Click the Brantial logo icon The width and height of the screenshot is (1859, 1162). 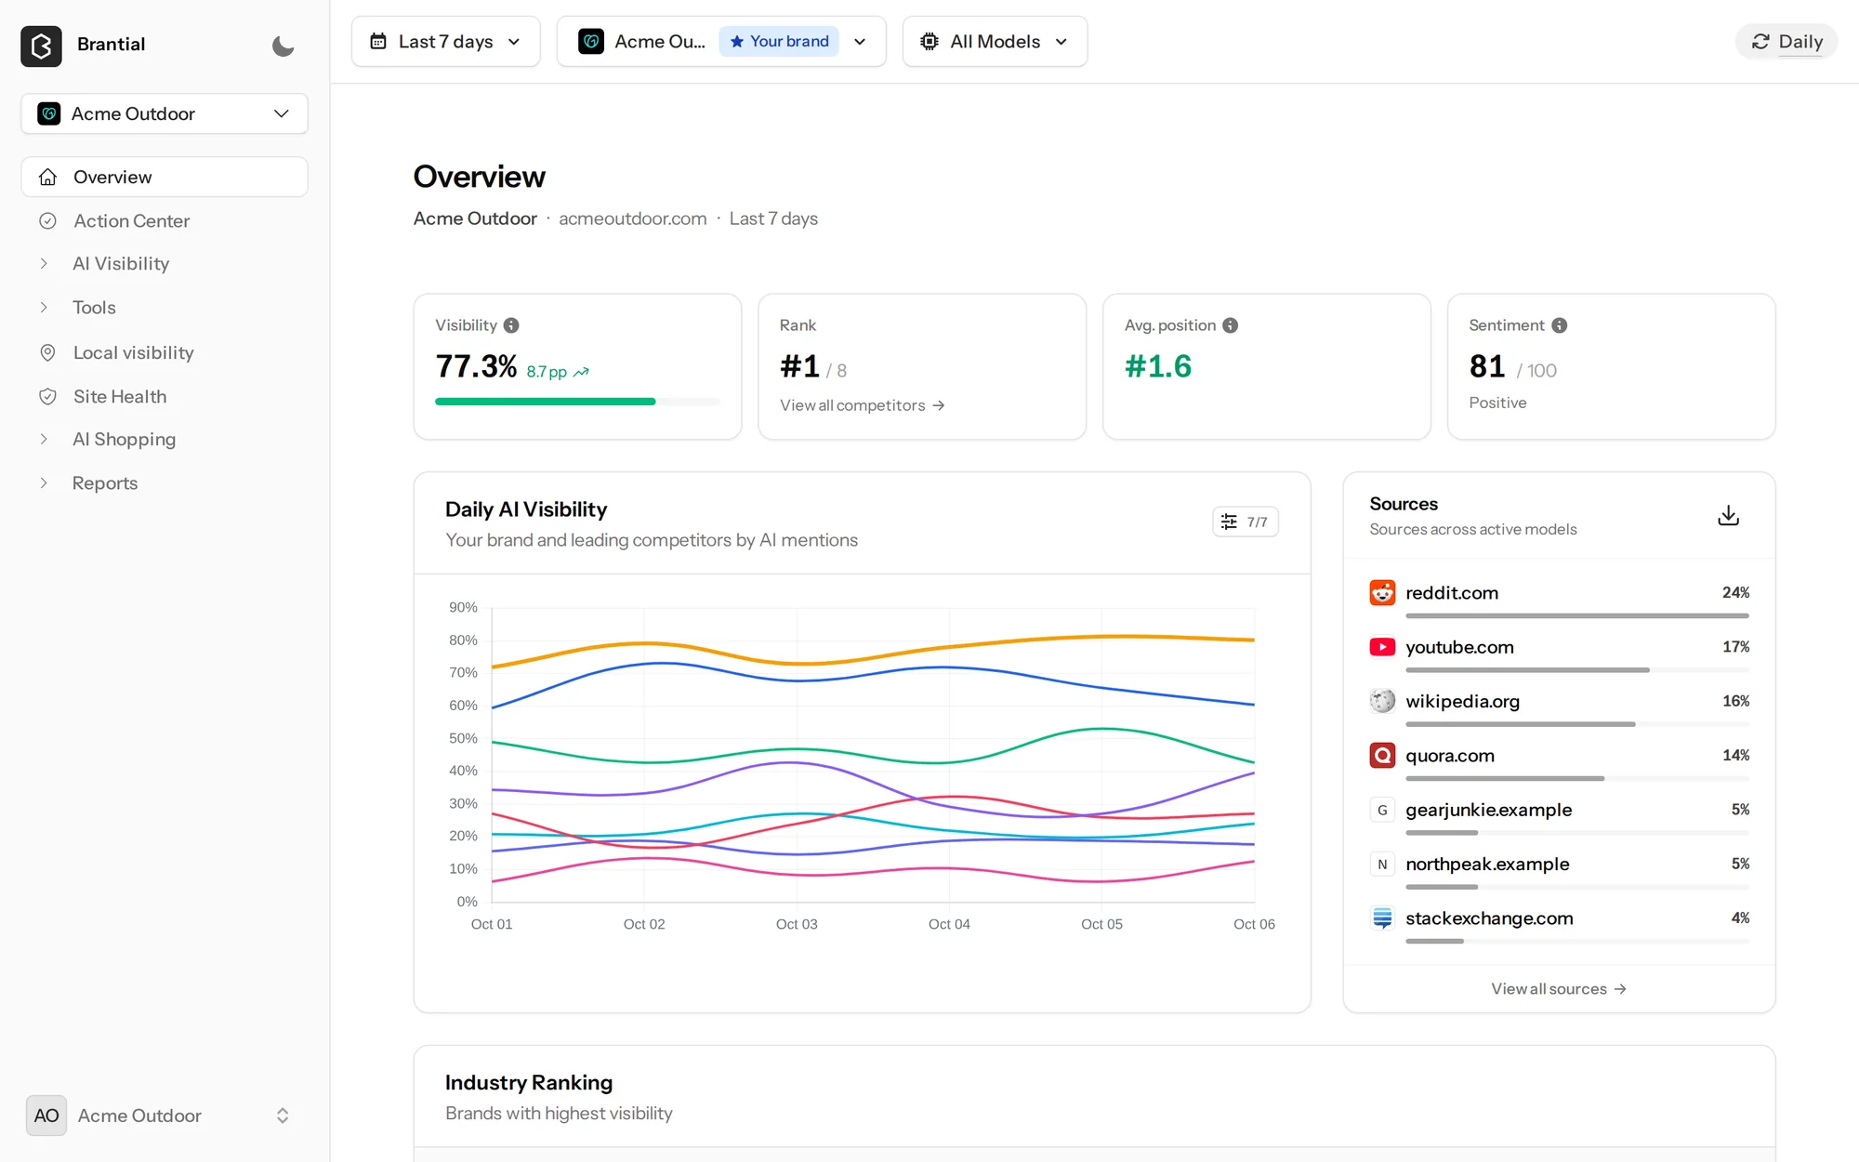(x=41, y=46)
